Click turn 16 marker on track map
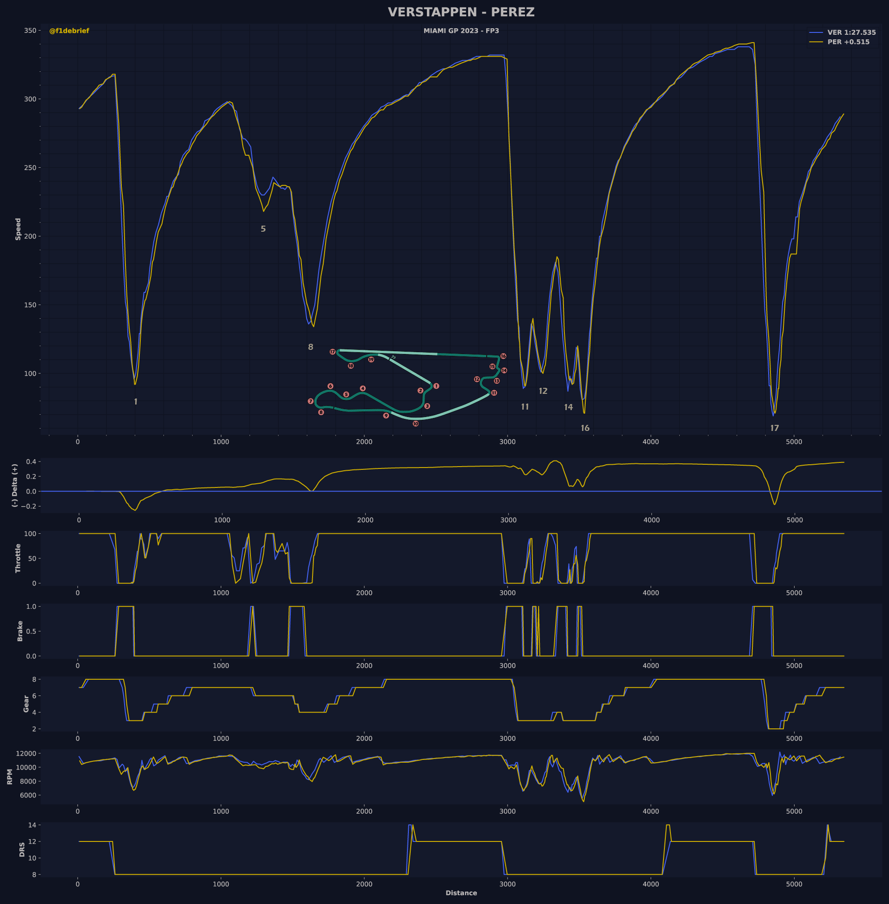889x904 pixels. pos(503,356)
